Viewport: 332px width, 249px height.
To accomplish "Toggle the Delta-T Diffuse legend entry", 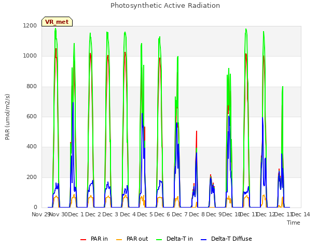I will pos(226,239).
